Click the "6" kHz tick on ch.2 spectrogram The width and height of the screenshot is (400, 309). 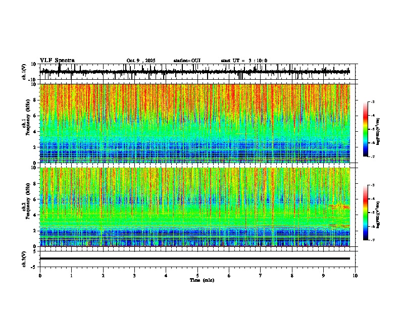tap(35, 199)
